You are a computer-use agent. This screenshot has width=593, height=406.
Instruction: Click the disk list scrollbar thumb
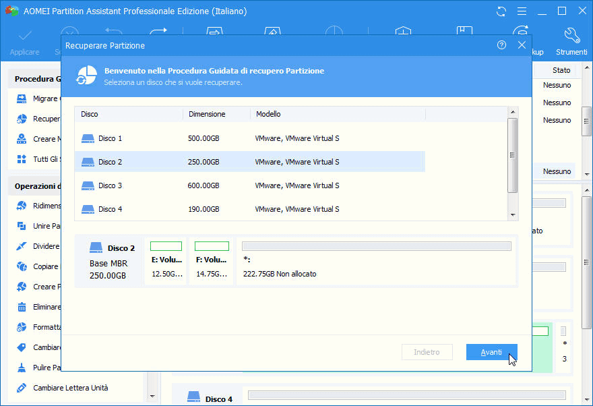[512, 155]
